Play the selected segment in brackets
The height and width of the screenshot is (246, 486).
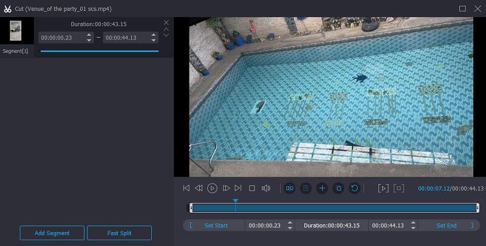coord(383,188)
